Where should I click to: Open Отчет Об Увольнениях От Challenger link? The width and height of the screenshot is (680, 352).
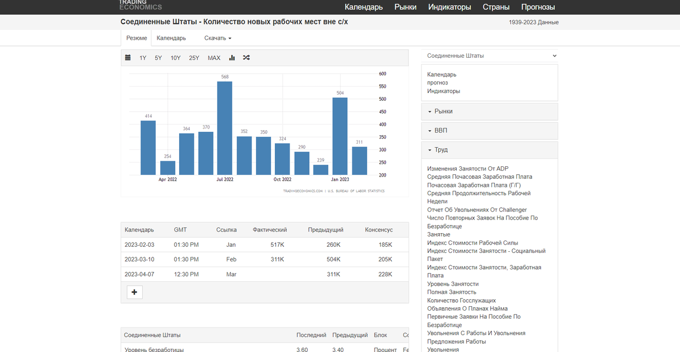(477, 210)
